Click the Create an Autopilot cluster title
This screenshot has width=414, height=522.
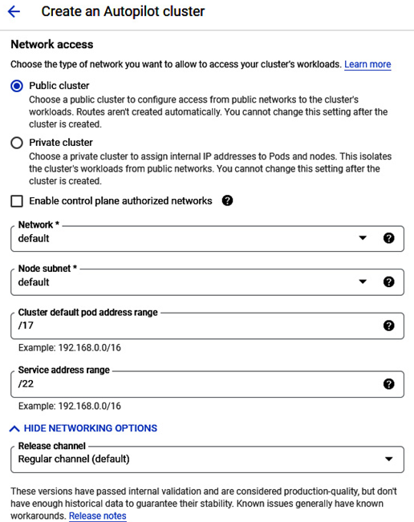123,12
